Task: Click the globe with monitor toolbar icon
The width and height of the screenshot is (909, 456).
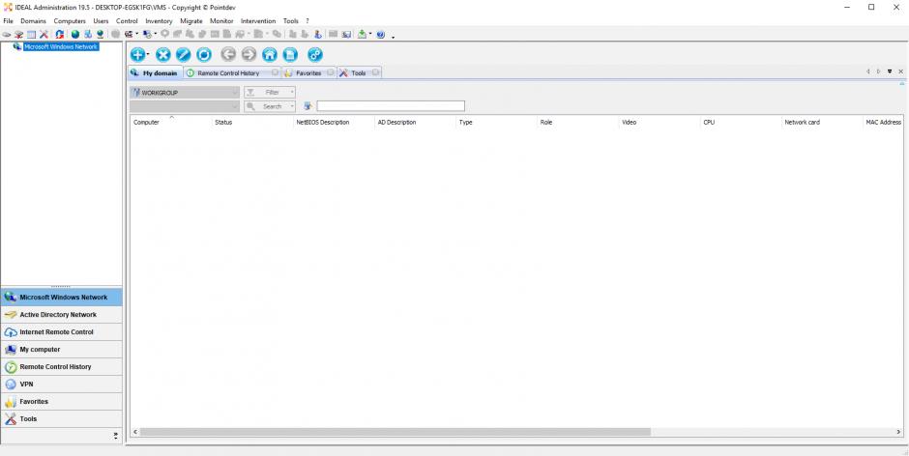Action: click(100, 34)
